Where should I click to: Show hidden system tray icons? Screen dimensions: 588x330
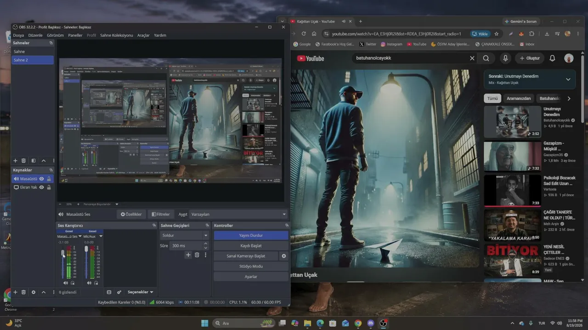[x=512, y=323]
